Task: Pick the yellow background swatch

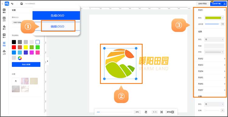Action: [x=26, y=47]
